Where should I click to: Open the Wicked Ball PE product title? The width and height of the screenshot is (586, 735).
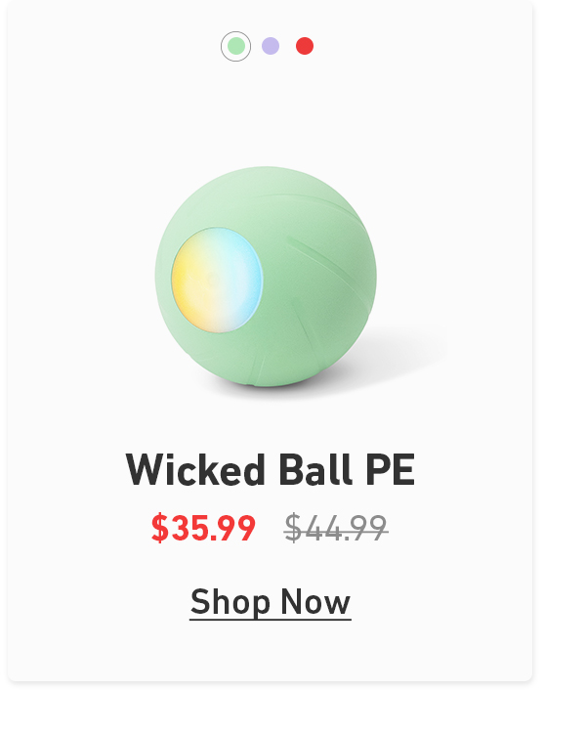[271, 470]
